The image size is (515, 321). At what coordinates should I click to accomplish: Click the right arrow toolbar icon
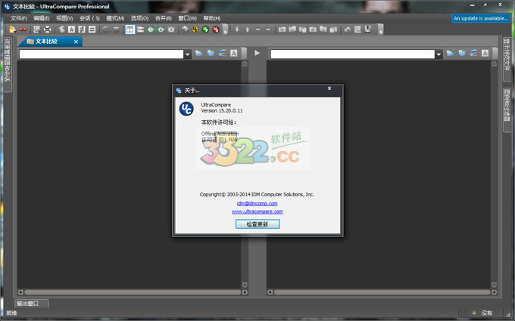(x=268, y=29)
